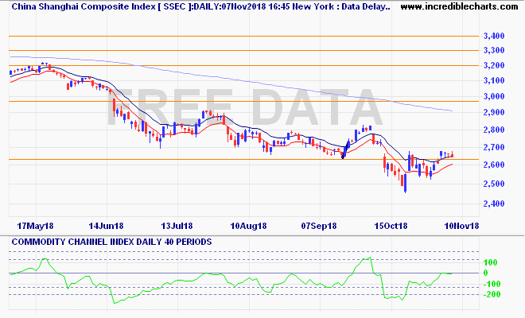
Task: Click the CCI -200 level label
Action: (x=492, y=295)
